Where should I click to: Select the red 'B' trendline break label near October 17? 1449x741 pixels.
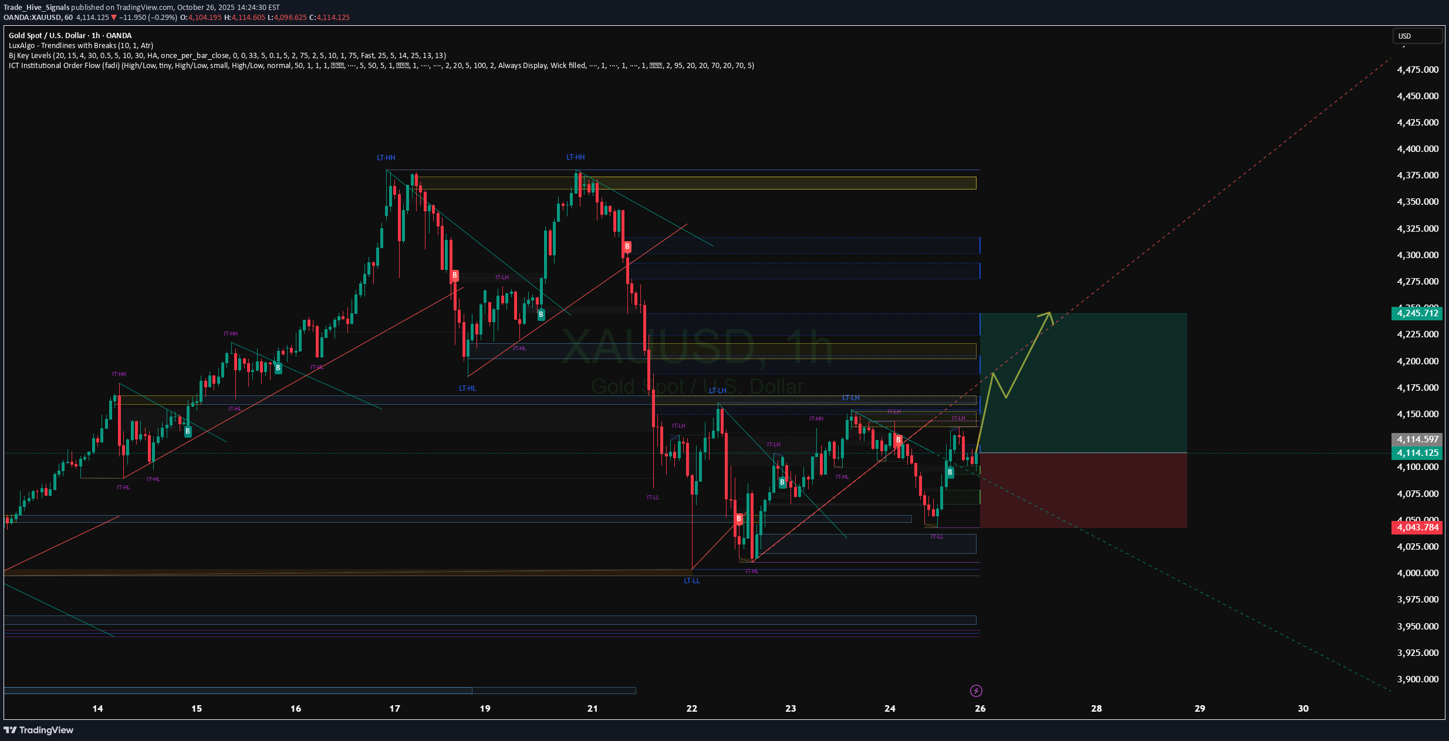(x=454, y=275)
